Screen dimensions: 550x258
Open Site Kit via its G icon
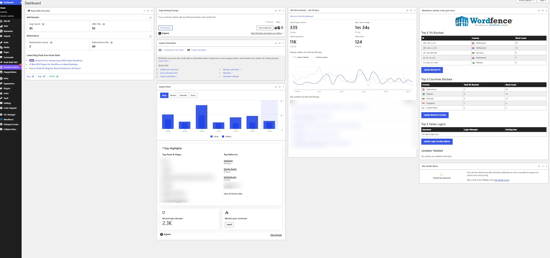[1, 21]
